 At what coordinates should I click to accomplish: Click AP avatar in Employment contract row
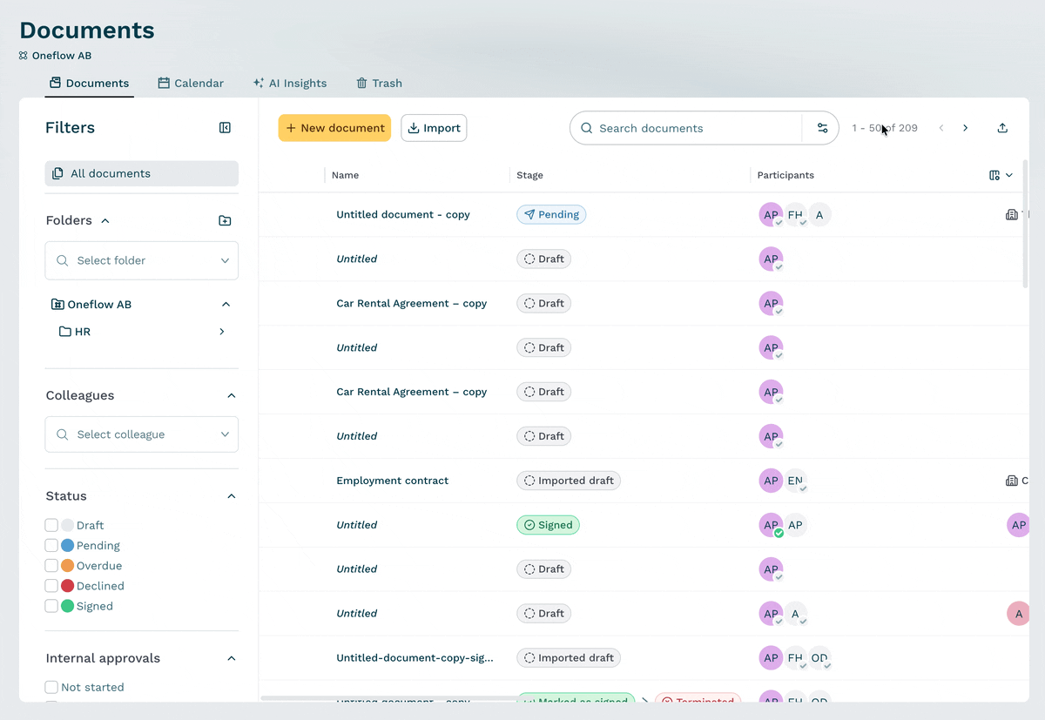tap(771, 481)
